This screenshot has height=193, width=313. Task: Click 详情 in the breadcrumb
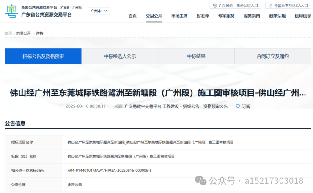(39, 33)
